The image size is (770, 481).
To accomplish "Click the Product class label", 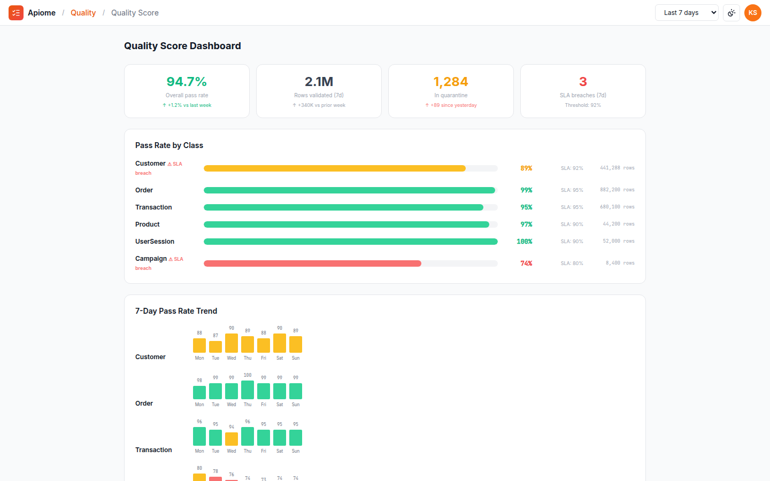I will click(x=148, y=224).
